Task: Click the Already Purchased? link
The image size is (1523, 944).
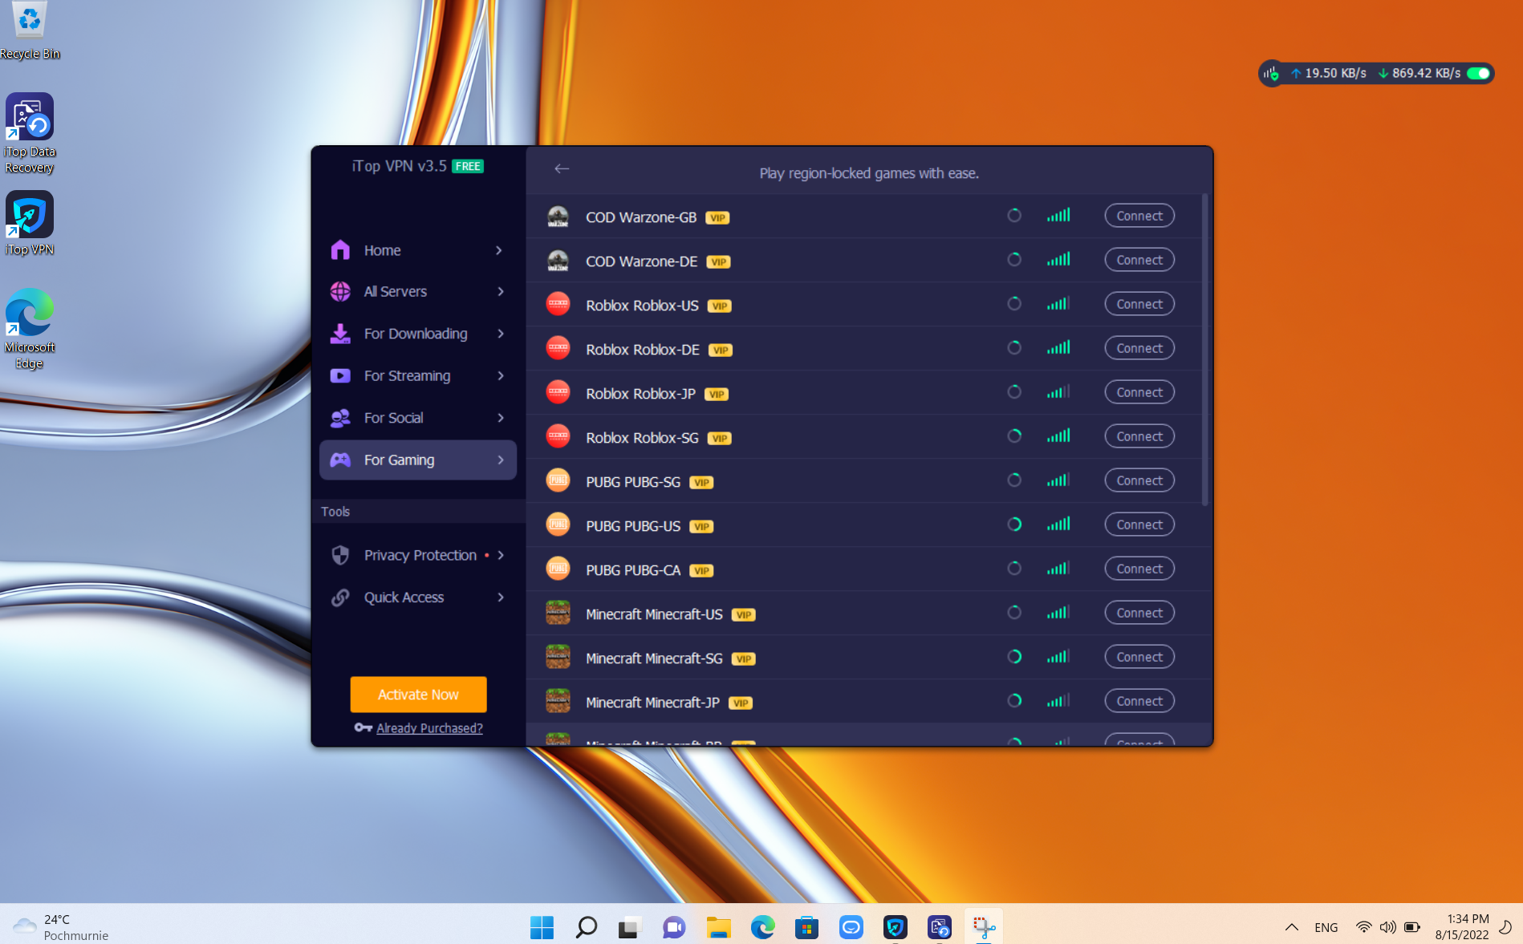Action: pos(429,728)
